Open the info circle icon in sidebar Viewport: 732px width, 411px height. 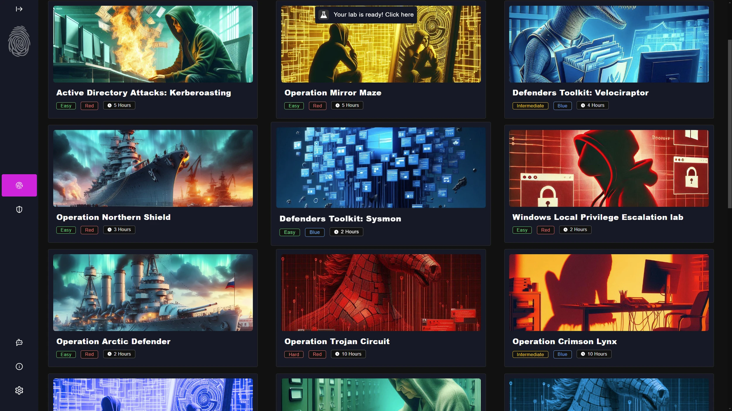point(19,366)
